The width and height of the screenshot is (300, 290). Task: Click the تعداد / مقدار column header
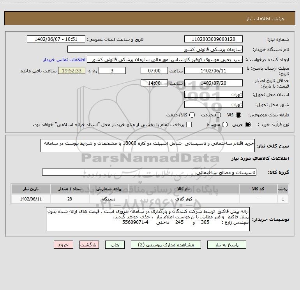point(70,189)
